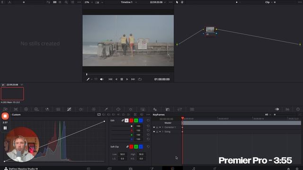
Task: Search the gallery with magnifier icon
Action: point(66,2)
